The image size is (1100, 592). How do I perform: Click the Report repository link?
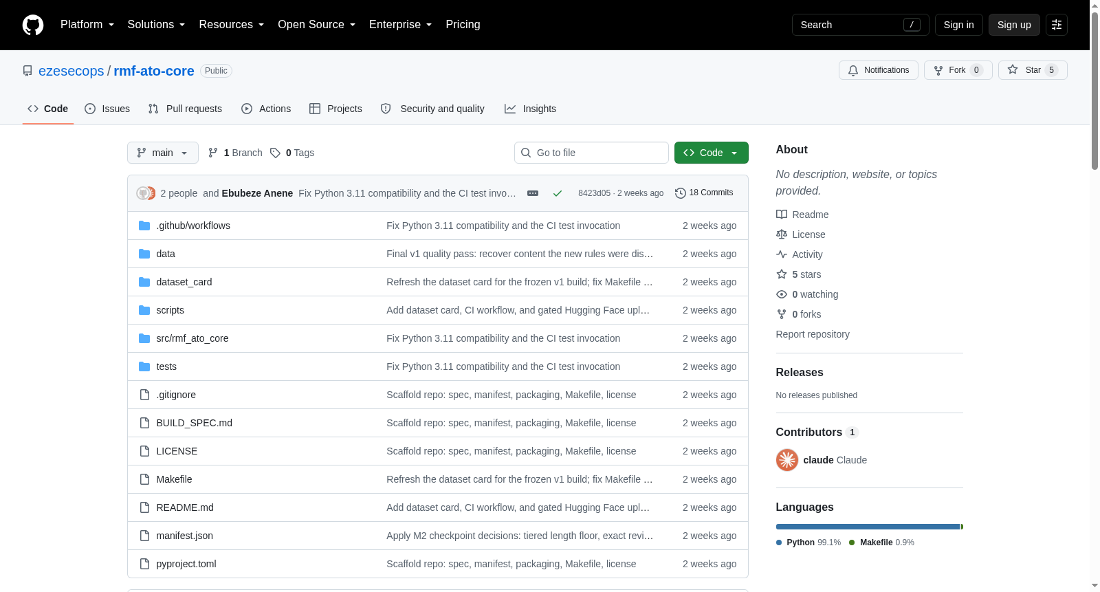tap(813, 334)
